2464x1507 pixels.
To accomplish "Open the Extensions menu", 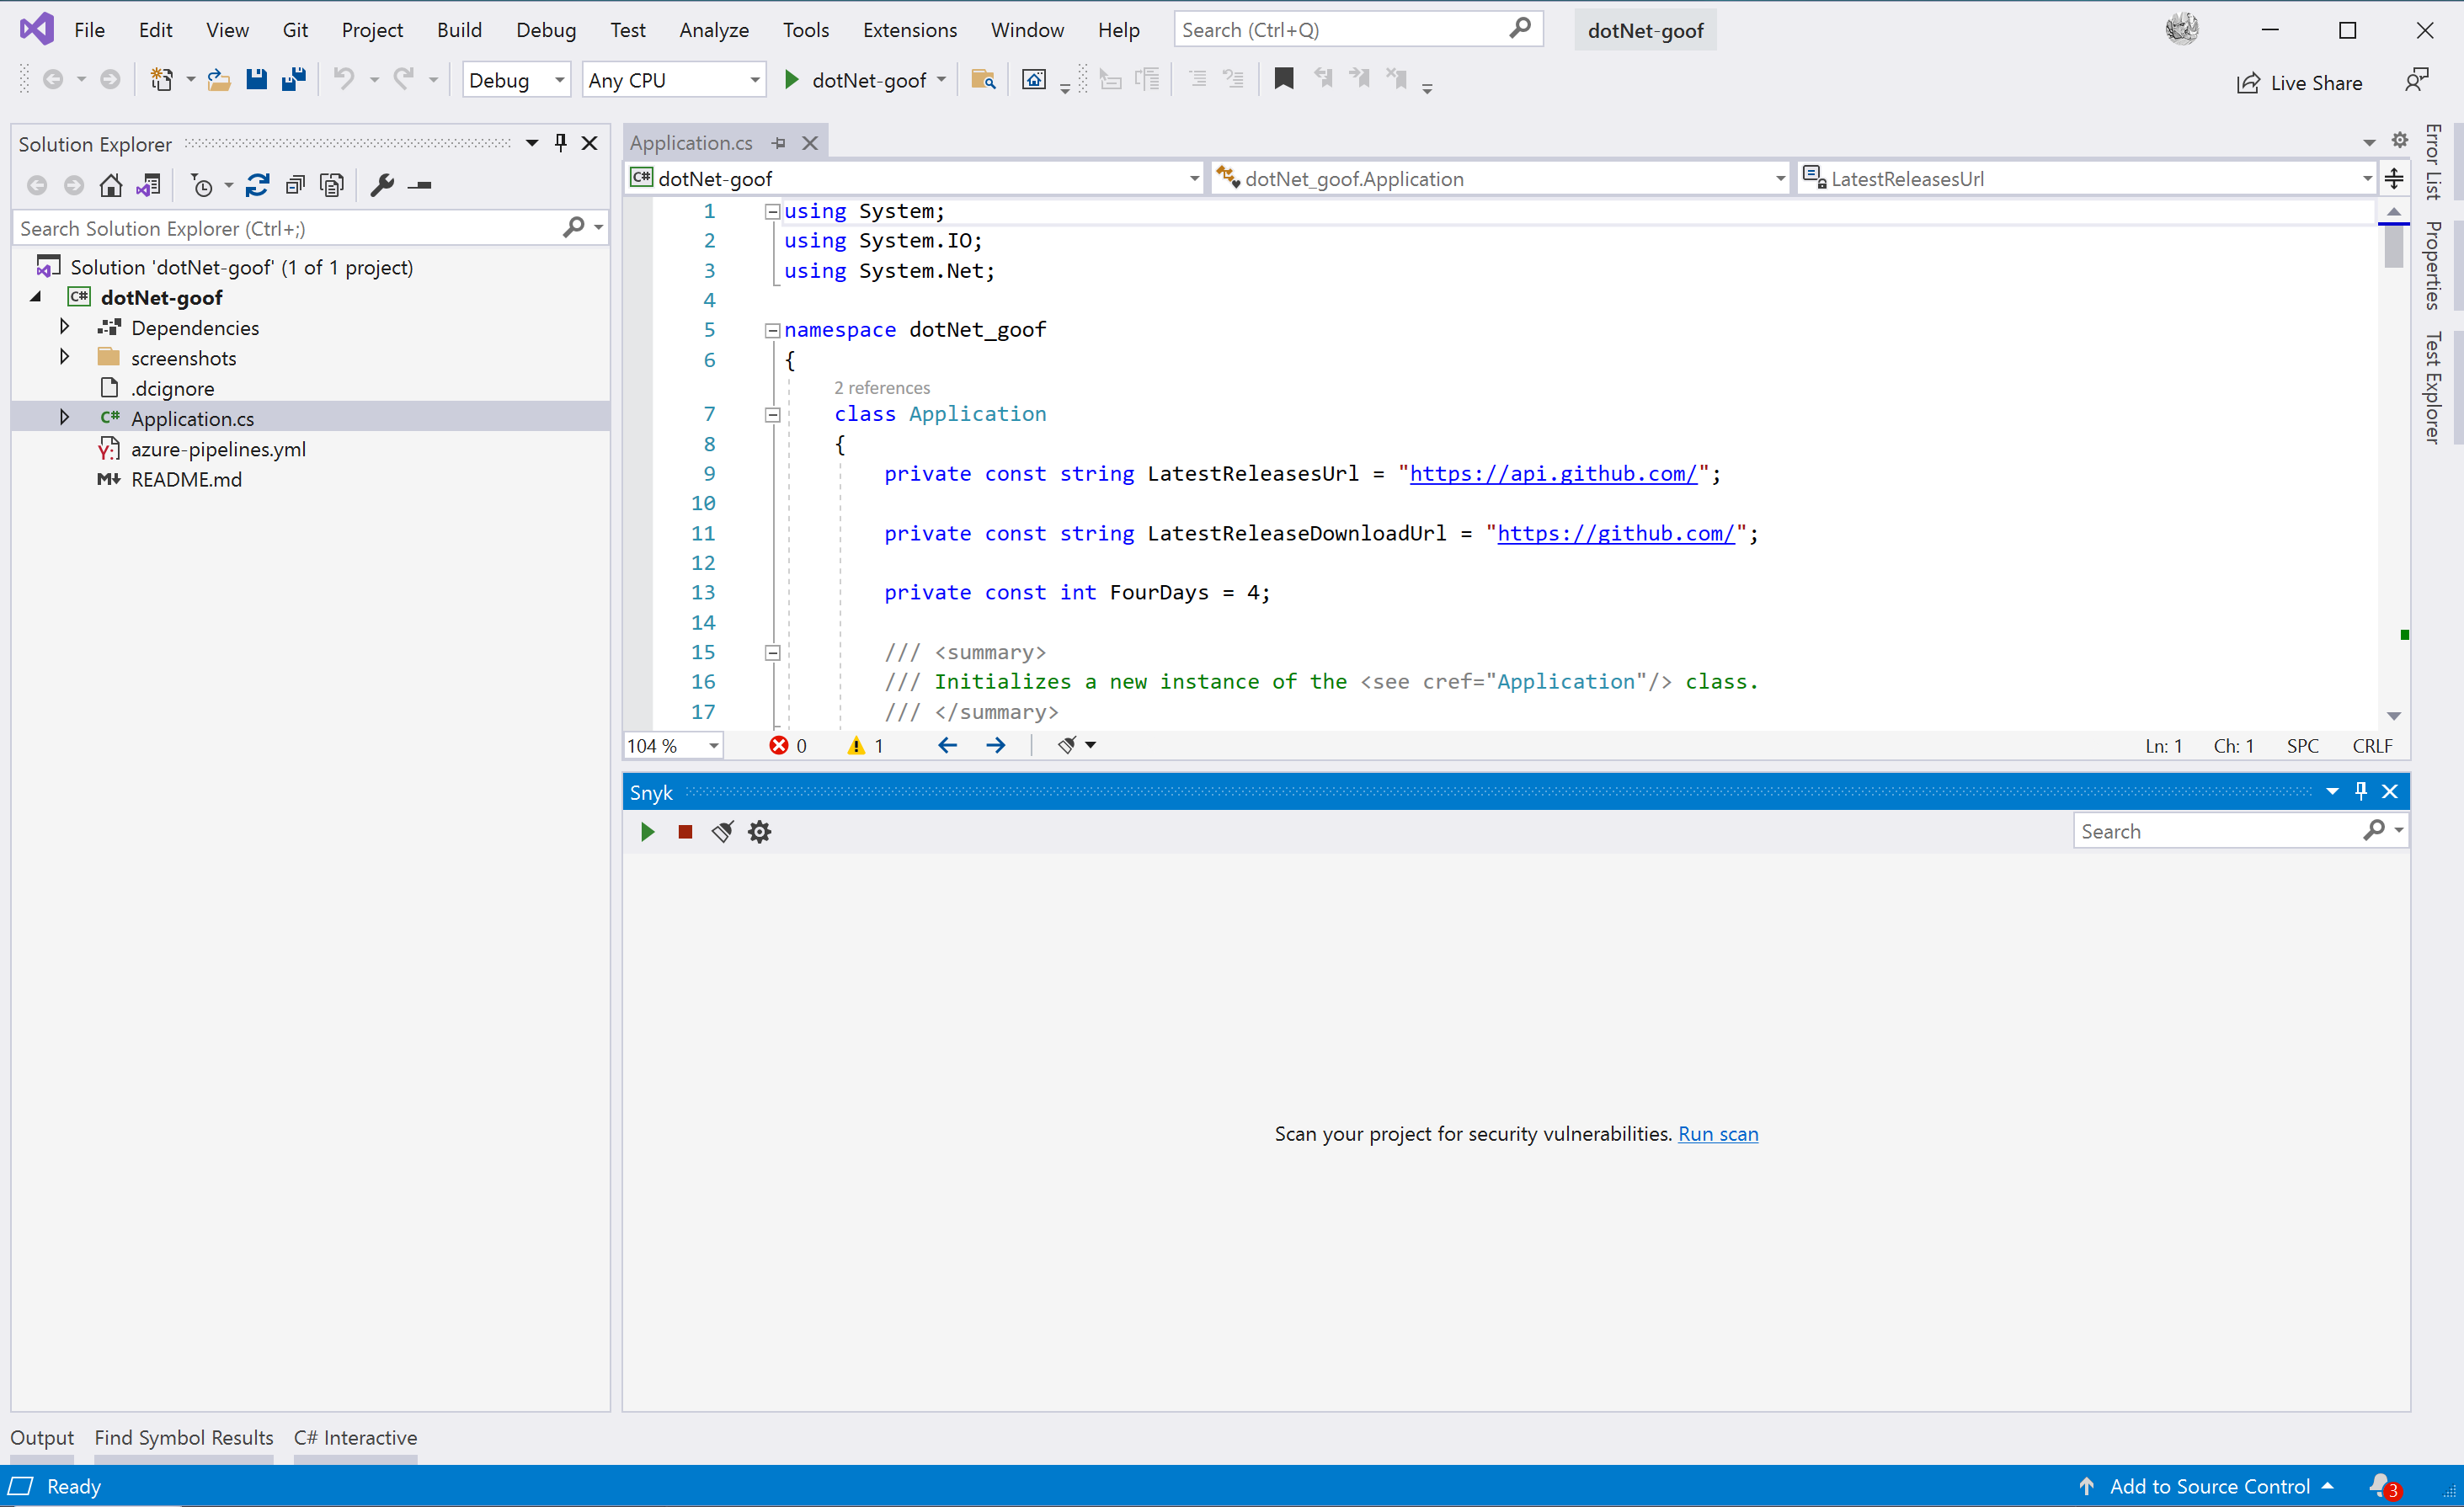I will tap(909, 30).
